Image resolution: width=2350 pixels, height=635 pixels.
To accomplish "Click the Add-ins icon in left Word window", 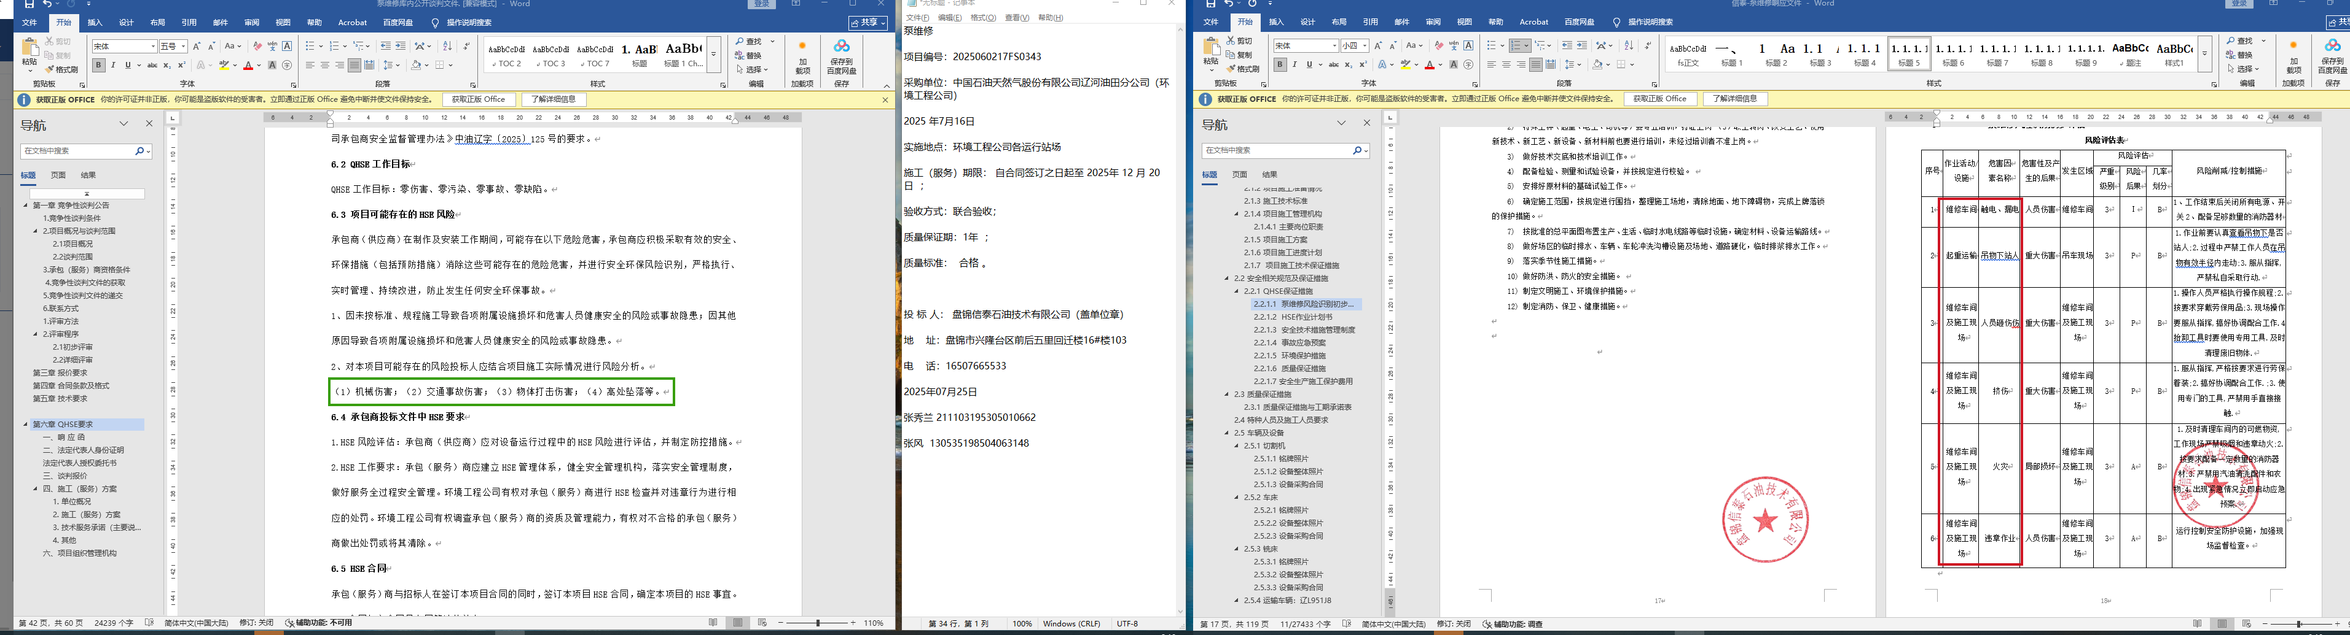I will pyautogui.click(x=803, y=56).
